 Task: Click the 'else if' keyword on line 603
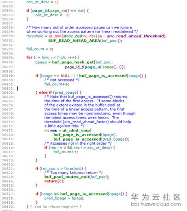45,92
